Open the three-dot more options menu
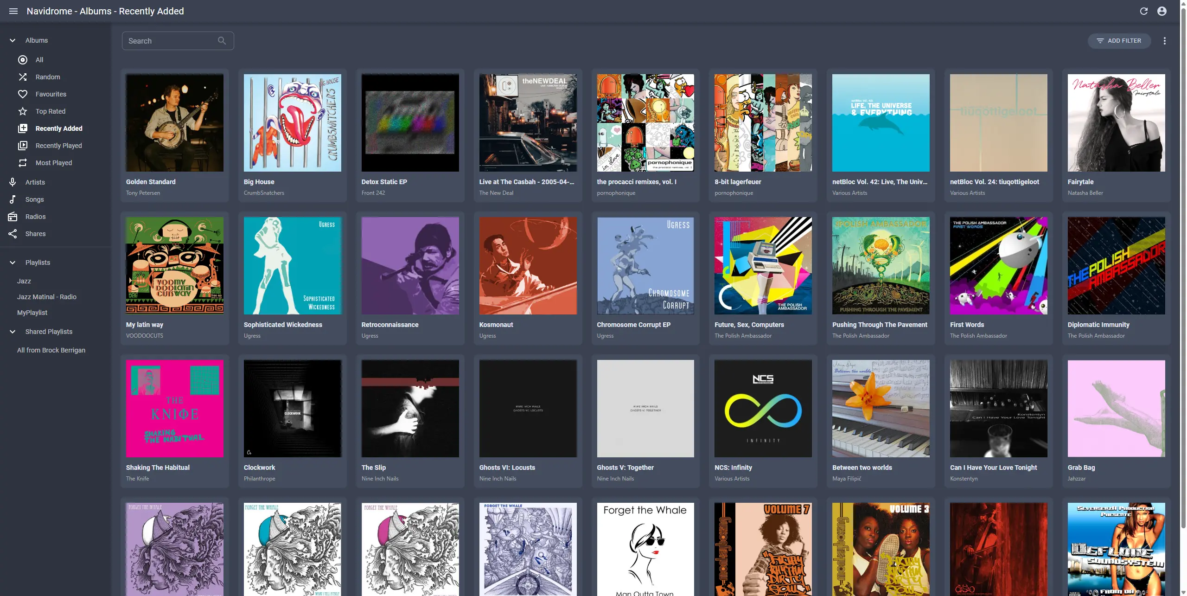 [x=1165, y=41]
